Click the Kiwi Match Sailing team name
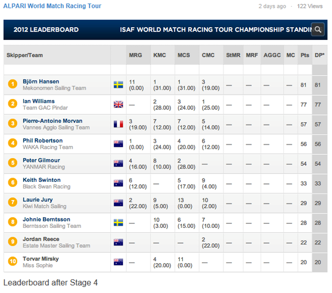The height and width of the screenshot is (293, 332). pyautogui.click(x=44, y=206)
